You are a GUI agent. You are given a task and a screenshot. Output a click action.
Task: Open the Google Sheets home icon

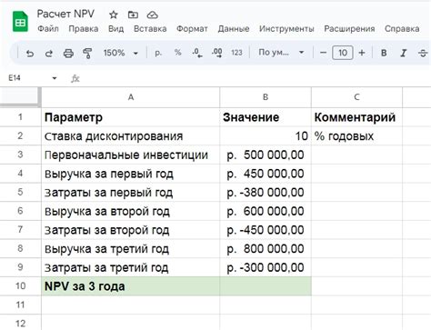point(20,22)
